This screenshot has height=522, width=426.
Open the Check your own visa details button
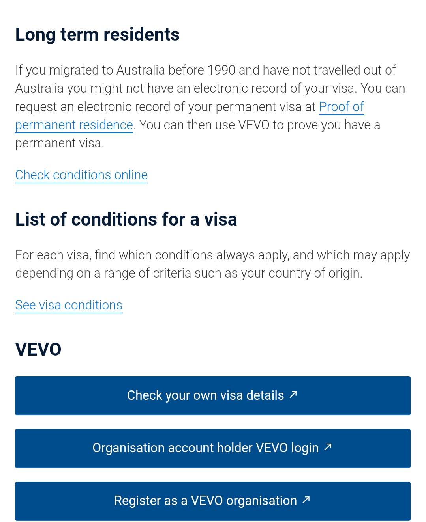pyautogui.click(x=205, y=395)
